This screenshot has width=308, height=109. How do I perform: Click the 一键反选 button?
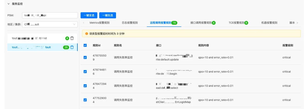click(x=108, y=15)
